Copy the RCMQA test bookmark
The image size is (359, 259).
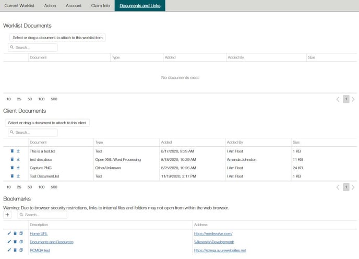(21, 250)
